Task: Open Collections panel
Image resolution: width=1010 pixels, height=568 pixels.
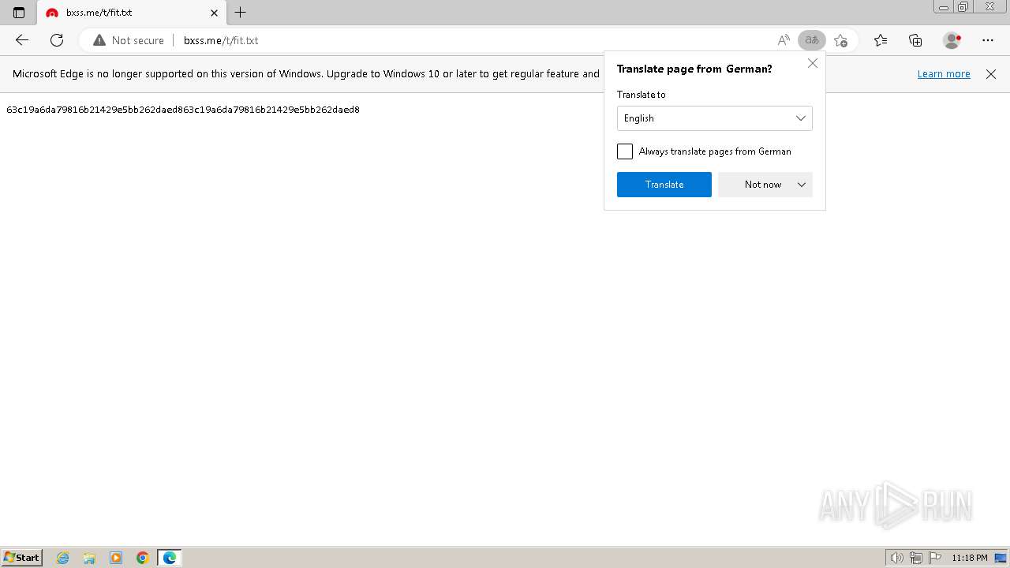Action: click(915, 40)
